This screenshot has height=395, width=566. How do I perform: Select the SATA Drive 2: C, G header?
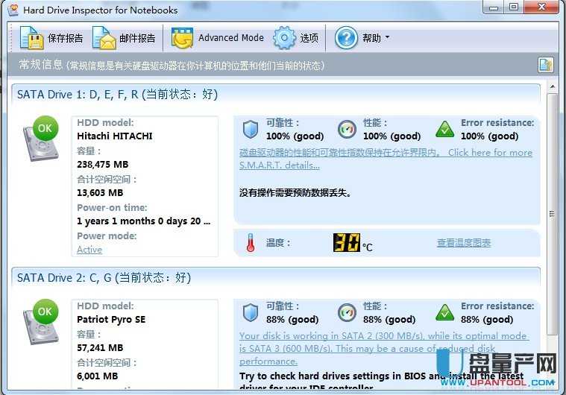click(104, 278)
